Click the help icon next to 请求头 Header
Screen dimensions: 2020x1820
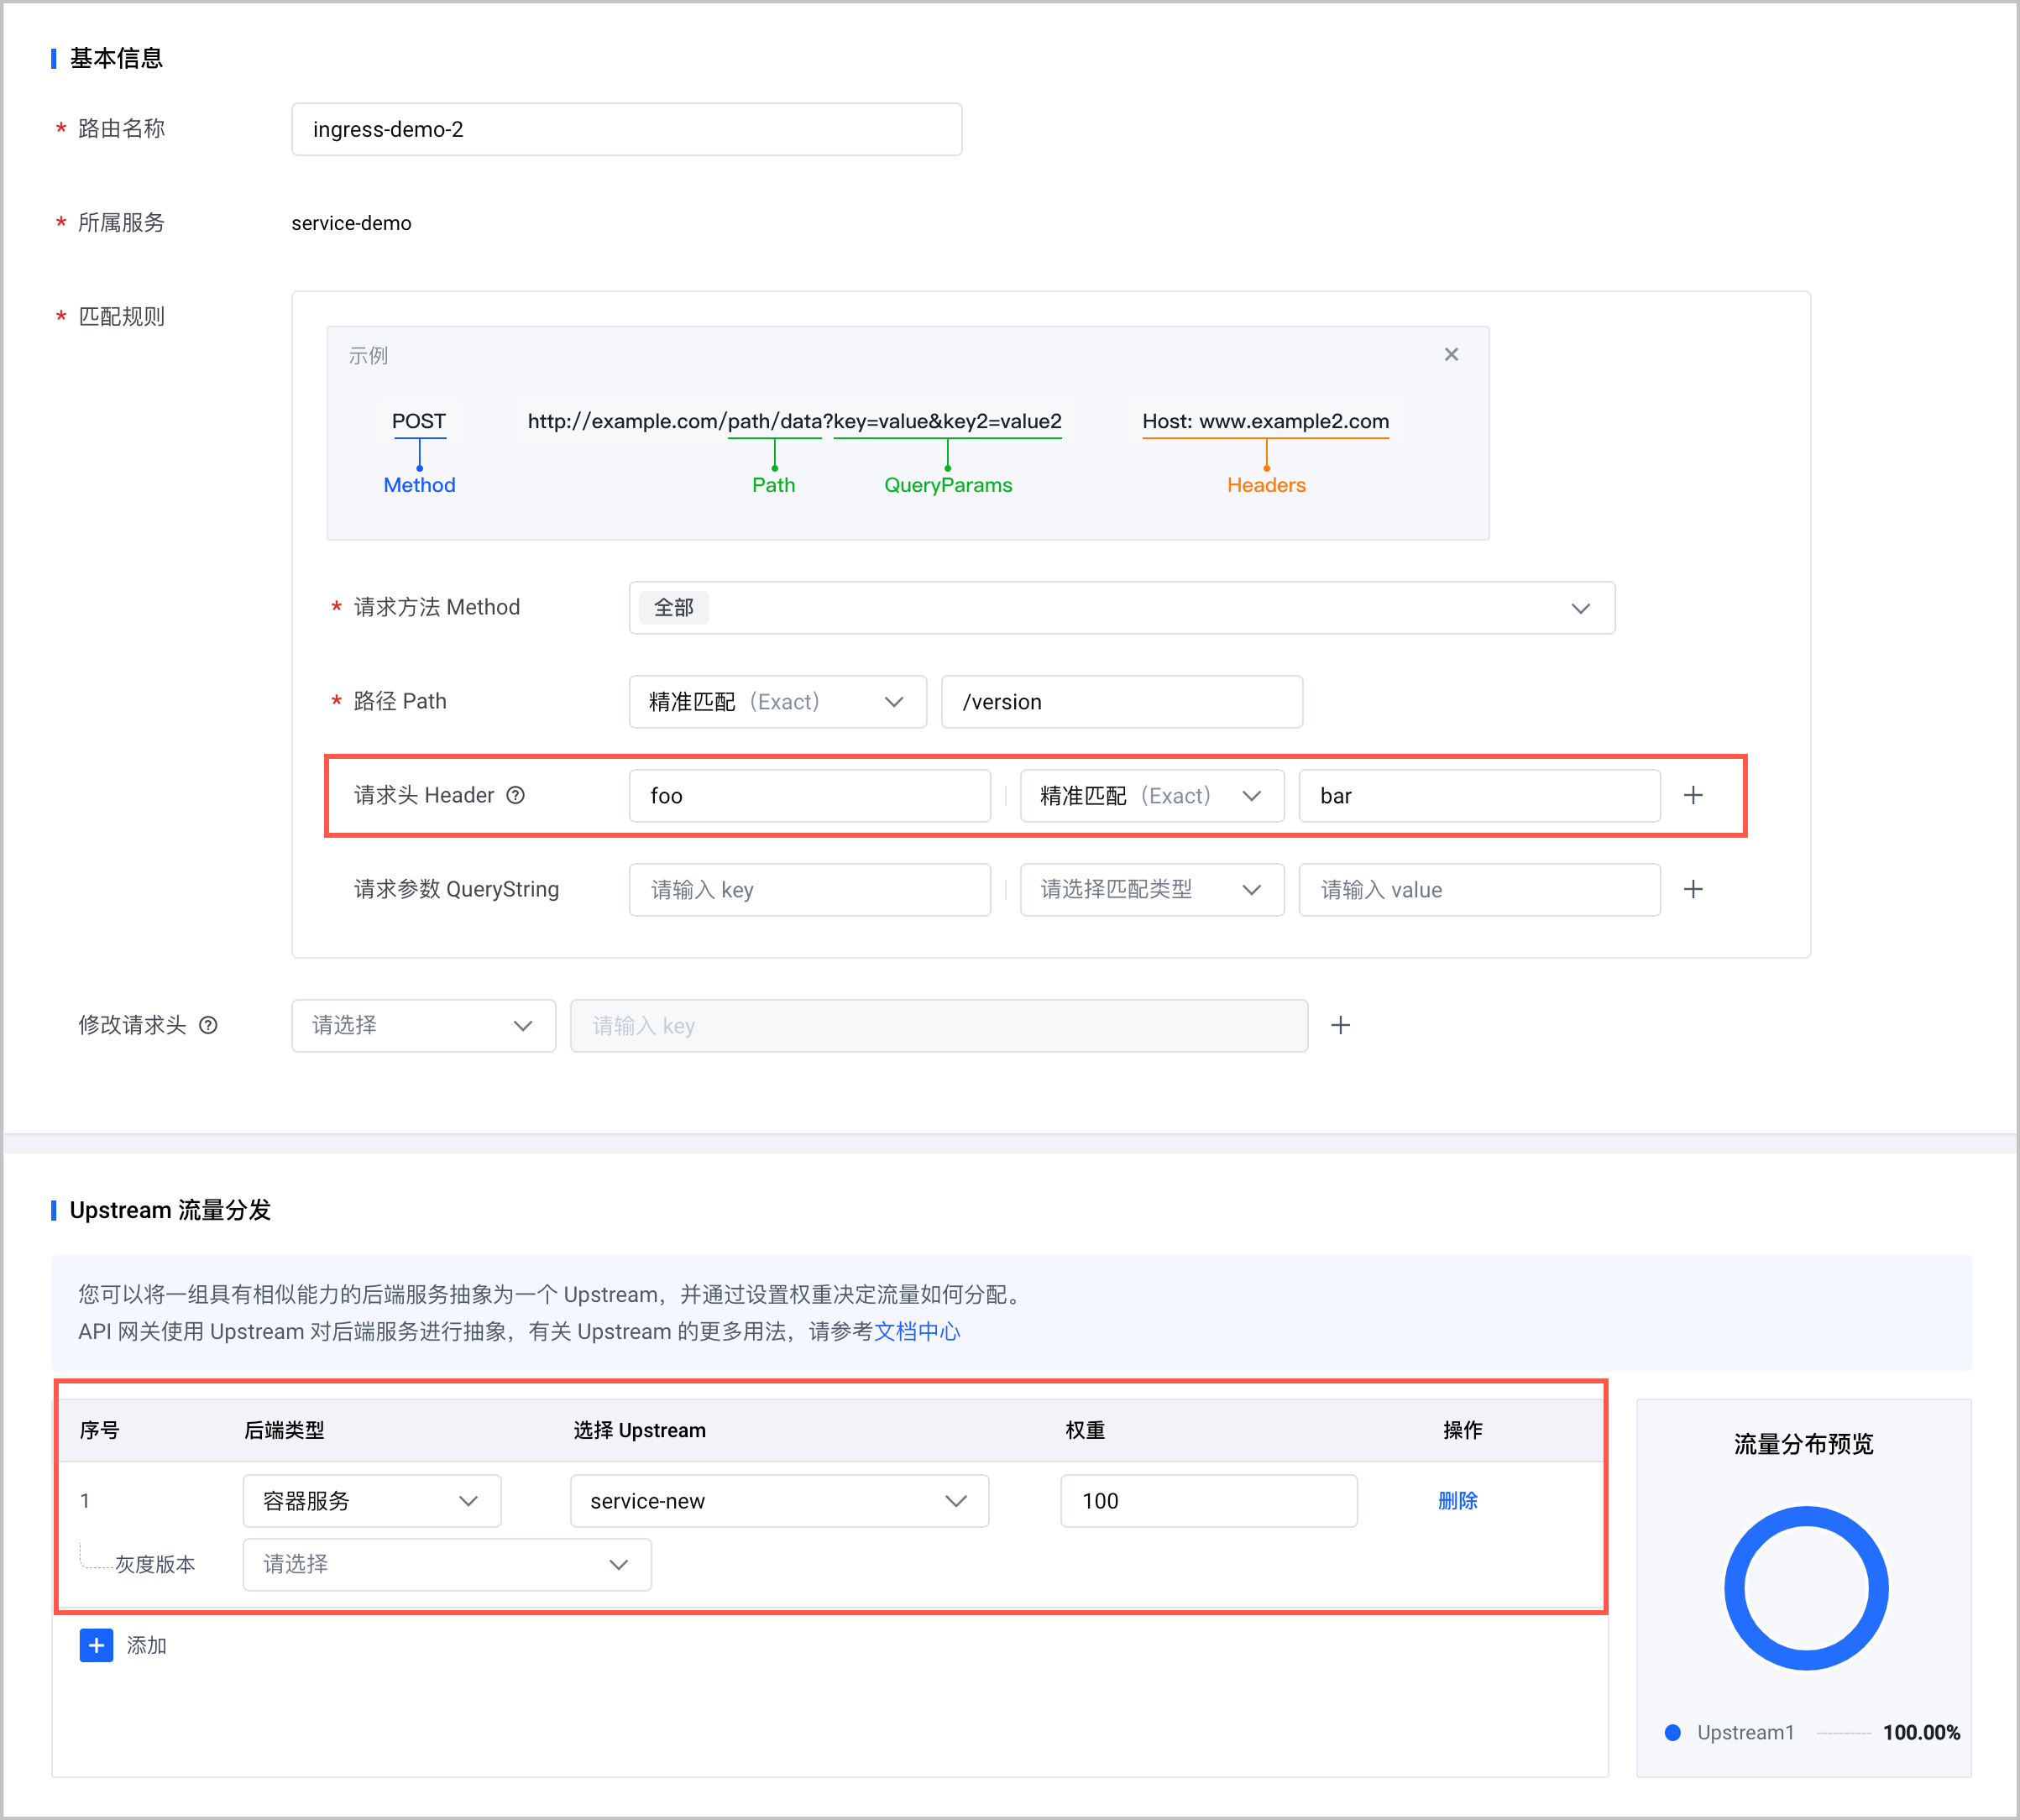pyautogui.click(x=515, y=795)
